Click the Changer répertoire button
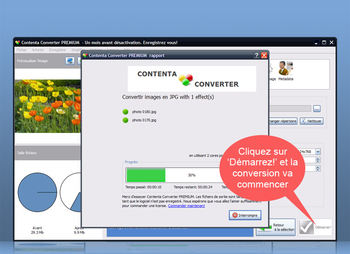The height and width of the screenshot is (254, 350). click(x=283, y=121)
